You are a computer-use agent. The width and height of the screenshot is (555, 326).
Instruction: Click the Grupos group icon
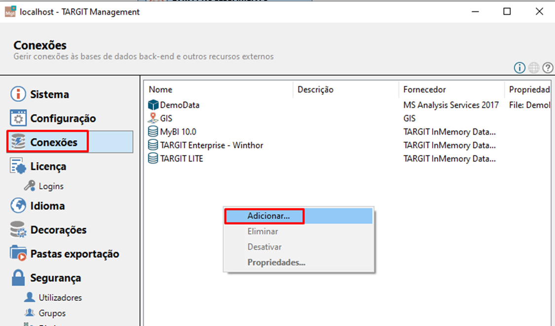pyautogui.click(x=30, y=313)
